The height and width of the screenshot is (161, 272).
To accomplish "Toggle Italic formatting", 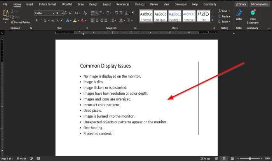I will click(41, 20).
